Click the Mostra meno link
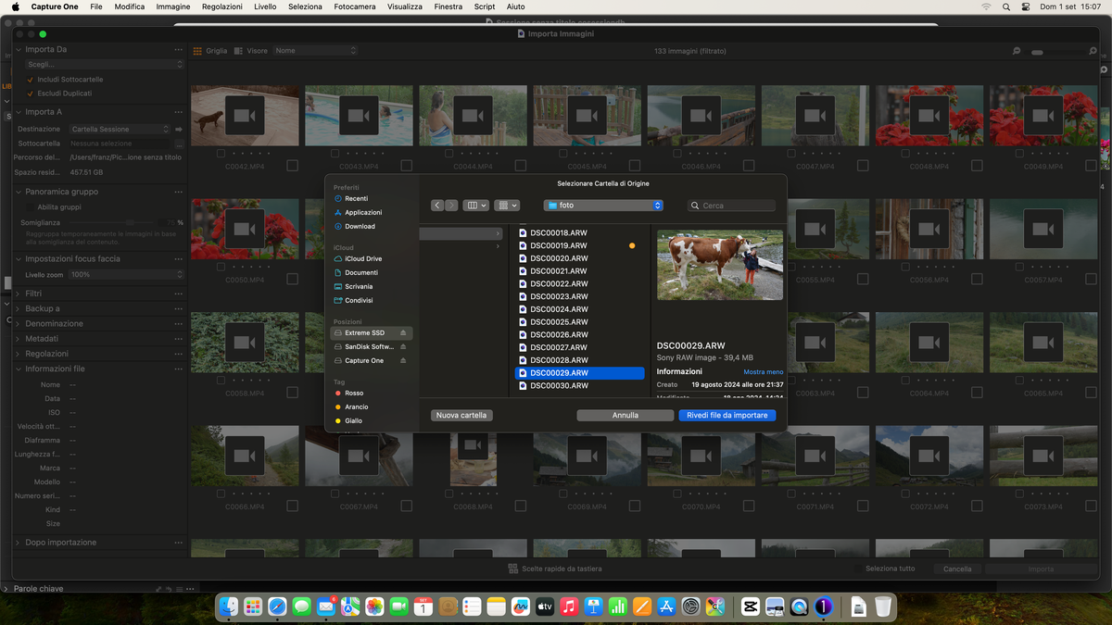1112x625 pixels. pyautogui.click(x=763, y=372)
